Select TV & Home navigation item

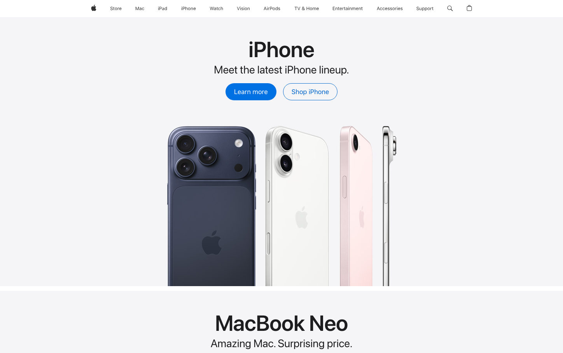pos(307,9)
